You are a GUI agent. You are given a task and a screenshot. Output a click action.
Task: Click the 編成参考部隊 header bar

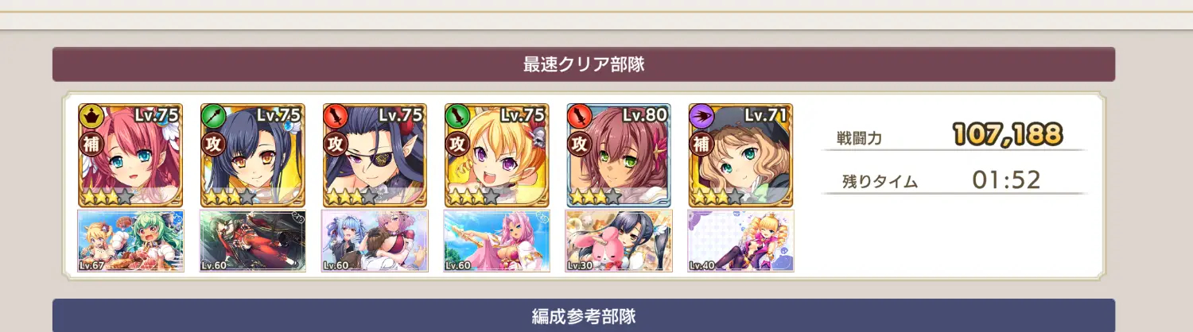point(584,315)
